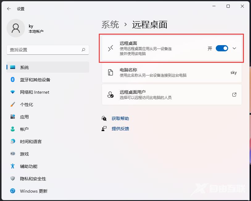The image size is (251, 201).
Task: Open 帐户 via its sidebar icon
Action: click(x=12, y=129)
